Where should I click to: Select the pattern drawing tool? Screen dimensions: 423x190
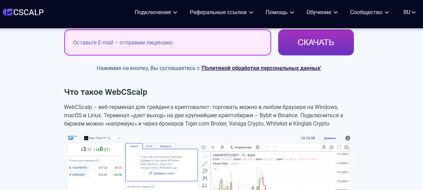[205, 178]
